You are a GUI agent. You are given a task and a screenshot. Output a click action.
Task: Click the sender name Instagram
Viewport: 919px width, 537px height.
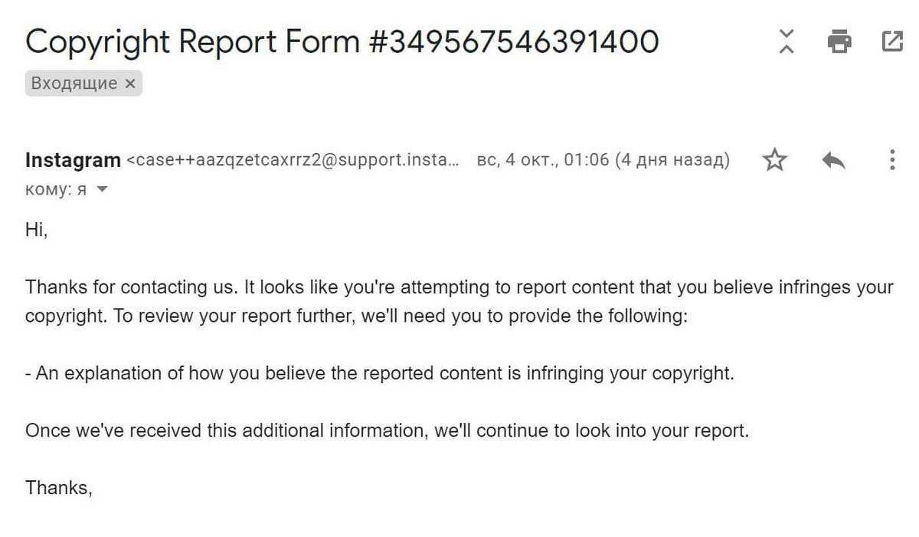73,160
